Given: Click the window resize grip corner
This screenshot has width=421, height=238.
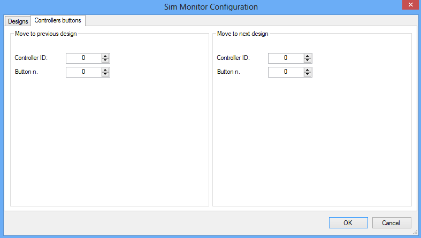Looking at the screenshot, I should [415, 232].
